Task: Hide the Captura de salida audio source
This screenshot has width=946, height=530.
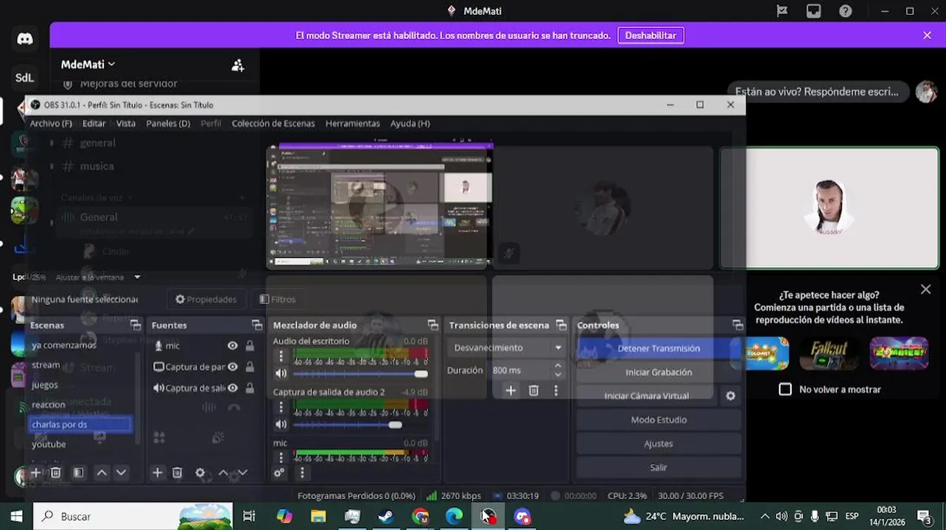Action: (x=232, y=388)
